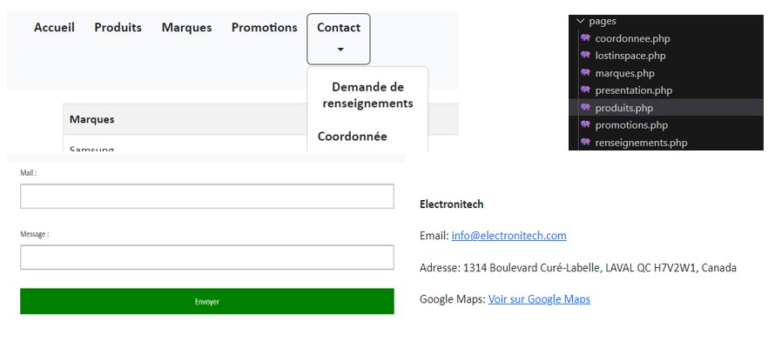
Task: Open promotions.php from pages folder
Action: [x=631, y=125]
